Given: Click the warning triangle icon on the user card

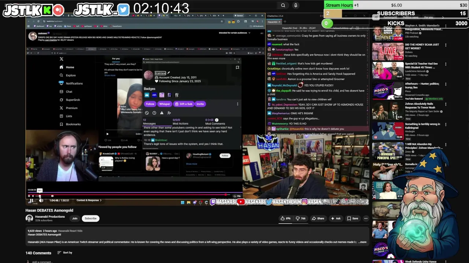Looking at the screenshot, I should [162, 113].
